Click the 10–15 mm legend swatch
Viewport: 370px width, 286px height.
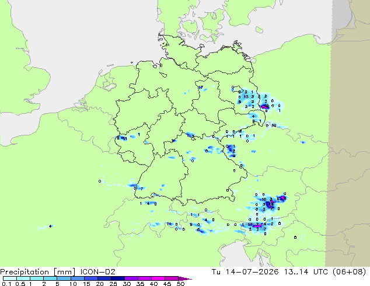click(x=77, y=278)
